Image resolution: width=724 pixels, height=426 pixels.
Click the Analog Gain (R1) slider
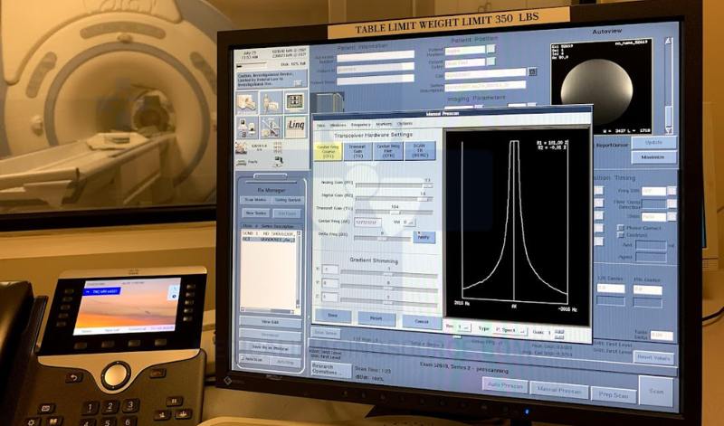pyautogui.click(x=395, y=185)
